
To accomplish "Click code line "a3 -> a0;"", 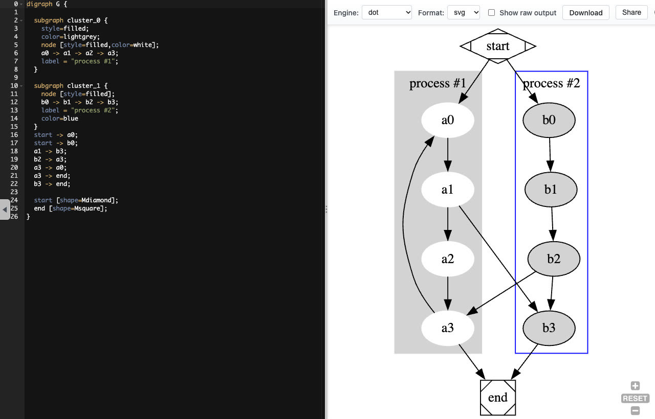I will pos(51,168).
